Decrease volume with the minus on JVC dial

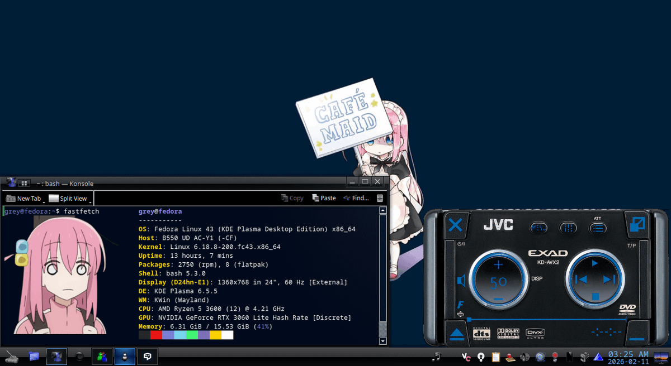(x=498, y=300)
